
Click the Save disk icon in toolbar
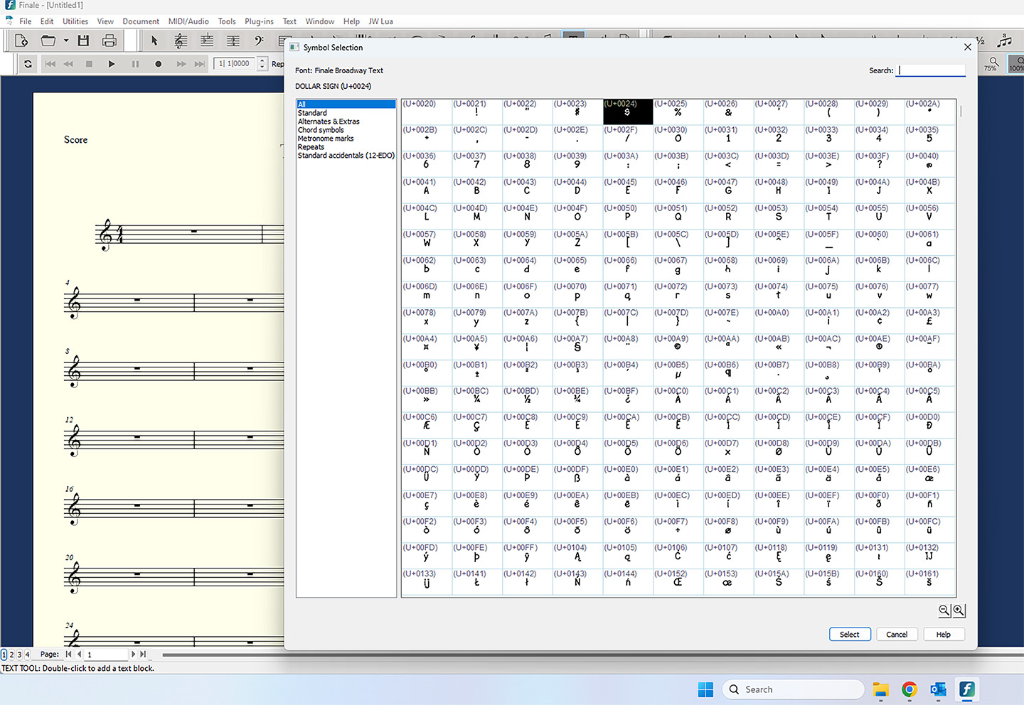83,41
